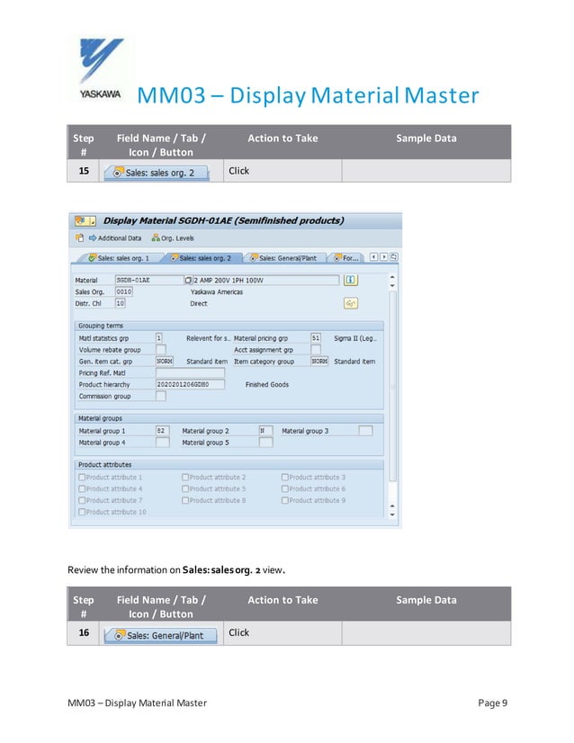Click the description field 2 AMP 200V
This screenshot has height=743, width=574.
pyautogui.click(x=266, y=280)
